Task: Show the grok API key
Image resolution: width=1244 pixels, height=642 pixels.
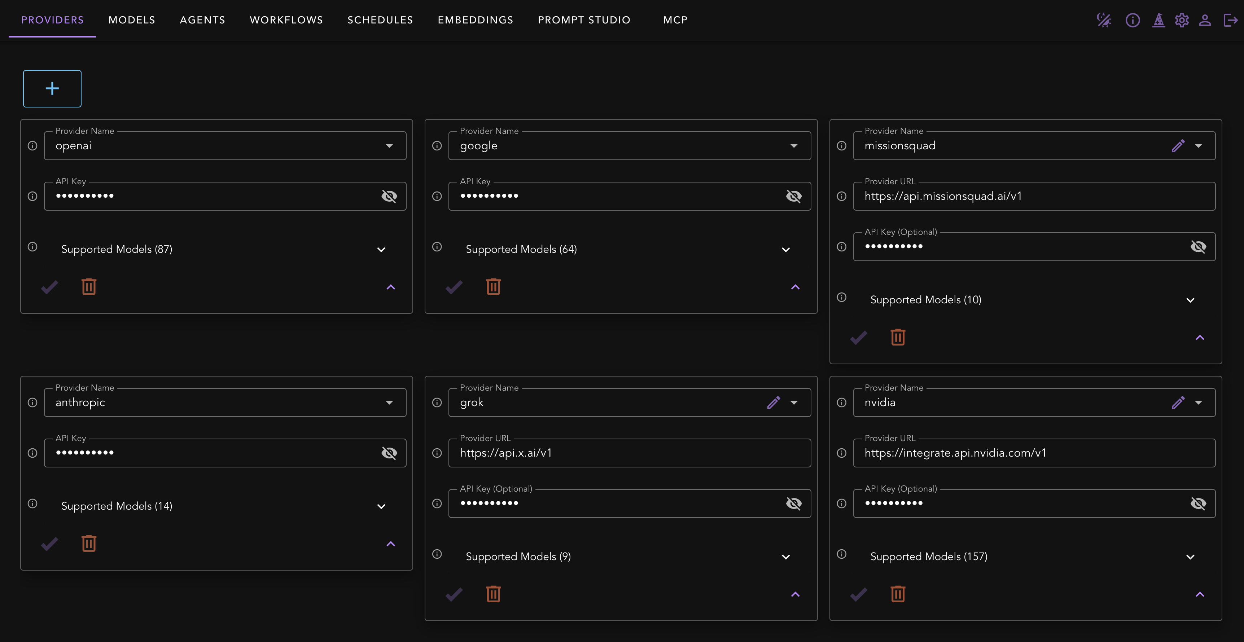Action: [794, 504]
